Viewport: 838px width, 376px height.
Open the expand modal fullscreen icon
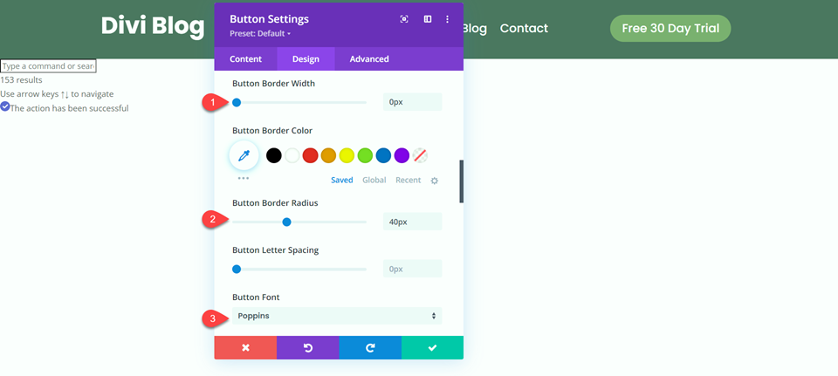point(404,19)
